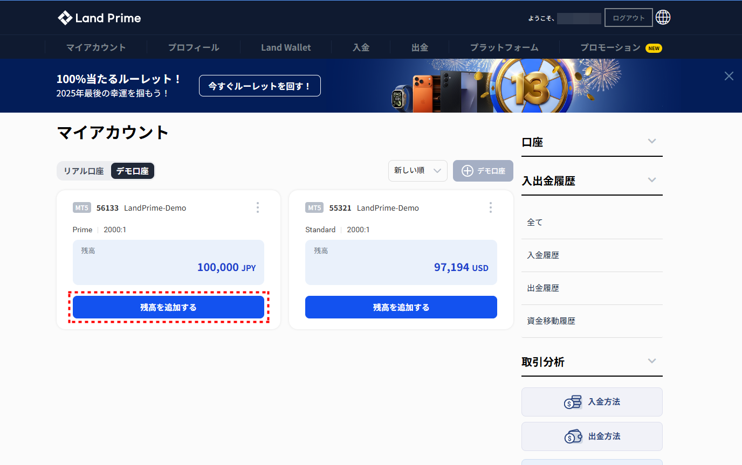Open the globe language selector
The width and height of the screenshot is (742, 465).
pos(663,17)
